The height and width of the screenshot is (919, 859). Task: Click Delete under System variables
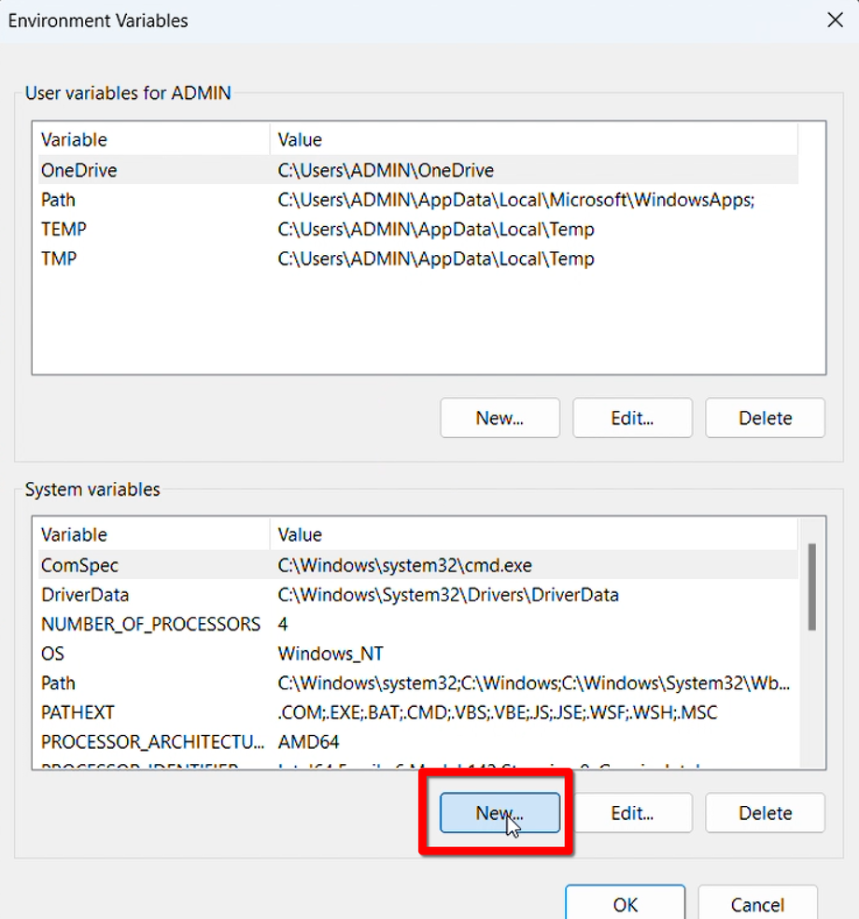[x=765, y=813]
